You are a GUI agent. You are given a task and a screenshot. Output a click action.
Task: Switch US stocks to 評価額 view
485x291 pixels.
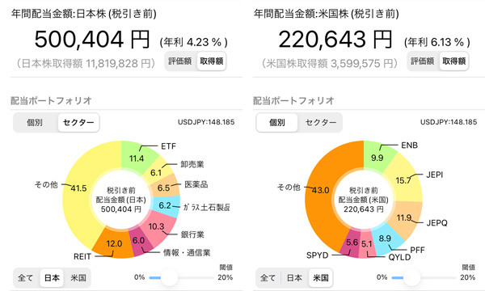[x=423, y=61]
